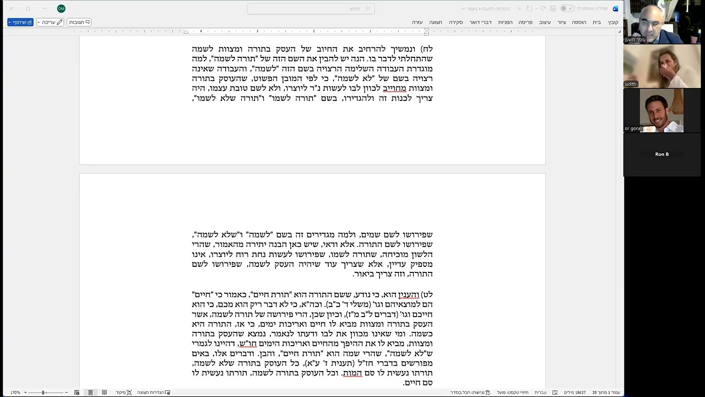Open the סקירה (Review) ribbon tab
Viewport: 705px width, 397px height.
point(455,22)
